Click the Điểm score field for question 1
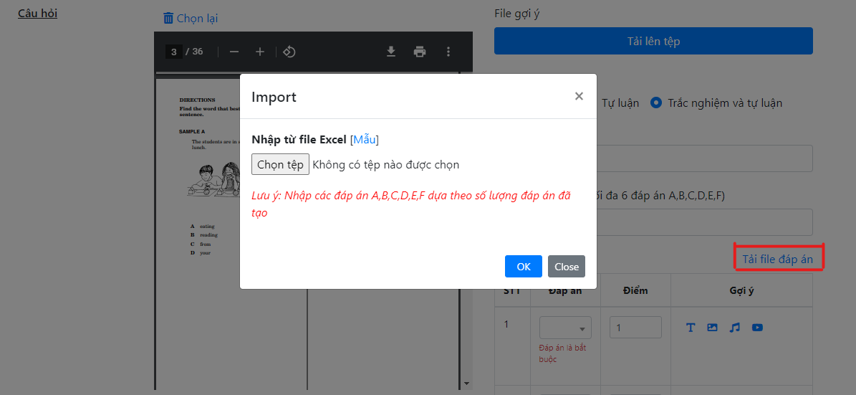Viewport: 856px width, 395px height. pos(635,327)
